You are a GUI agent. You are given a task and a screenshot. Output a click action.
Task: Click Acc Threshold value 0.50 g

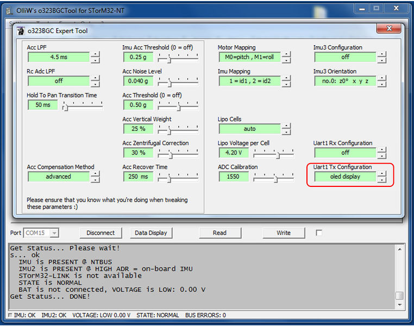coord(138,105)
